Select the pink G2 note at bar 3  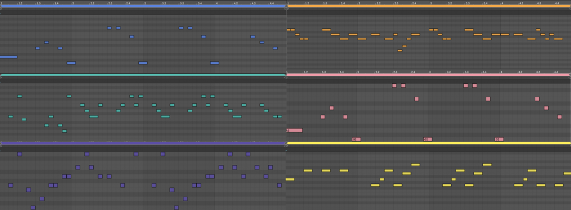428,139
